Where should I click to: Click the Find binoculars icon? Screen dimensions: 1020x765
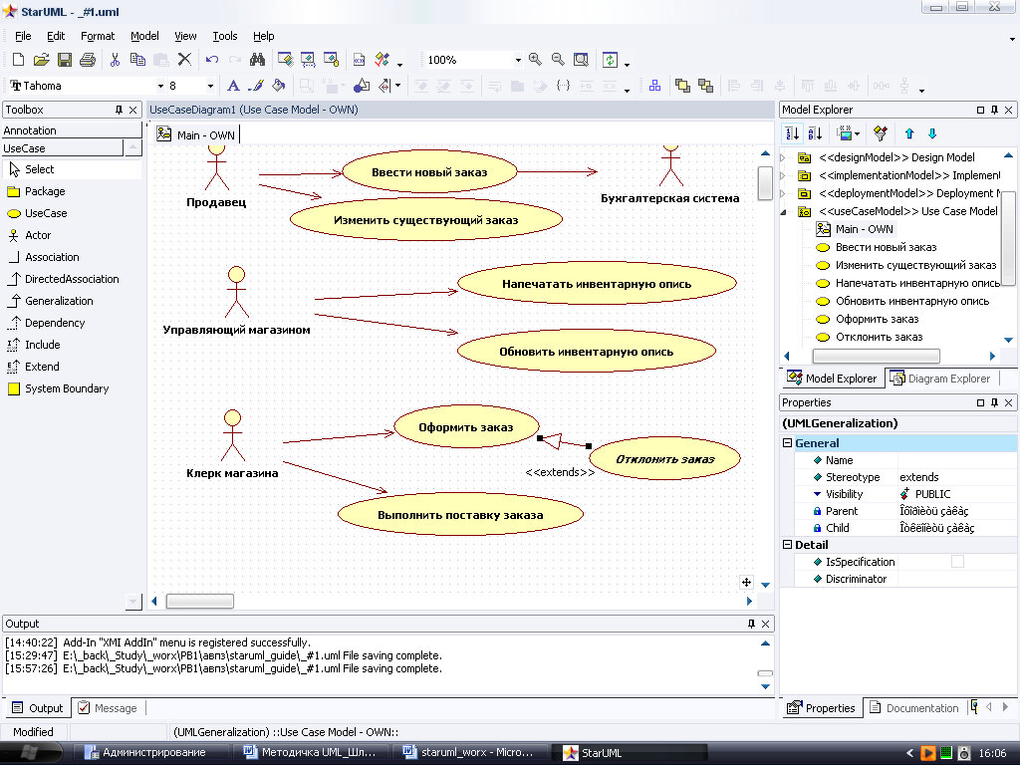258,60
